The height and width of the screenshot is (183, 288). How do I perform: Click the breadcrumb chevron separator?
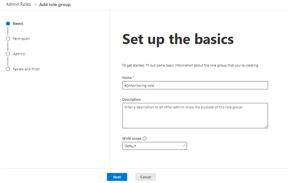click(x=35, y=4)
